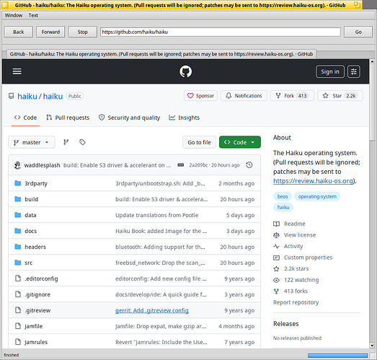Click the pulse icon beside Activity
377x360 pixels.
(276, 247)
